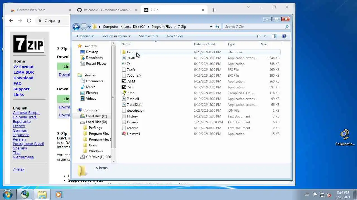Click the Downloads icon in sidebar
The image size is (357, 200).
pos(83,58)
